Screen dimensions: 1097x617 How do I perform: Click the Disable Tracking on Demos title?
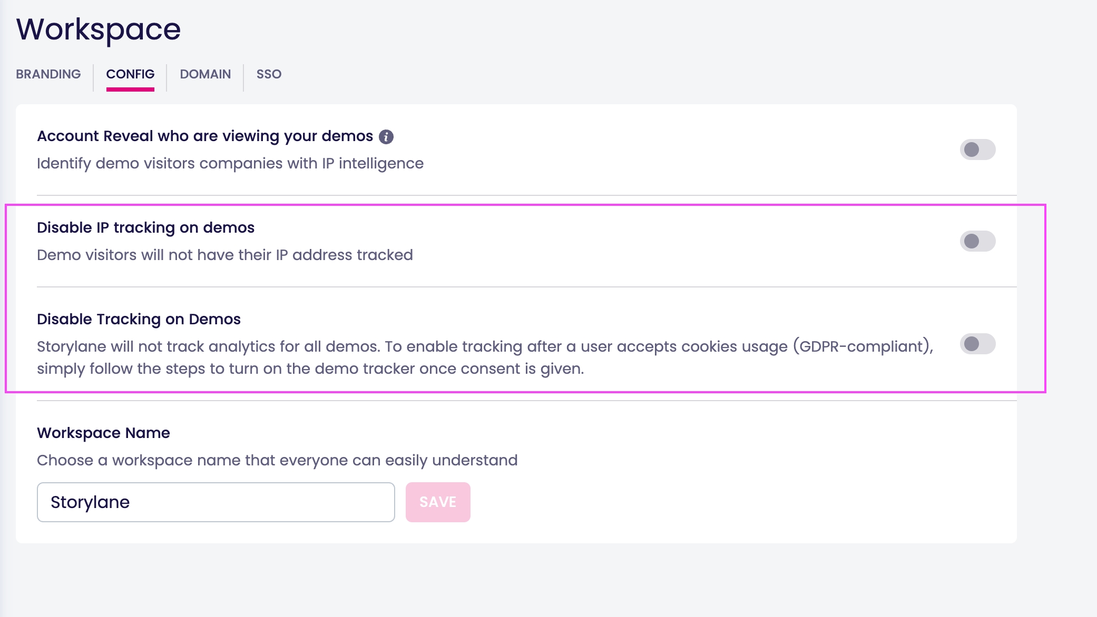click(x=139, y=319)
